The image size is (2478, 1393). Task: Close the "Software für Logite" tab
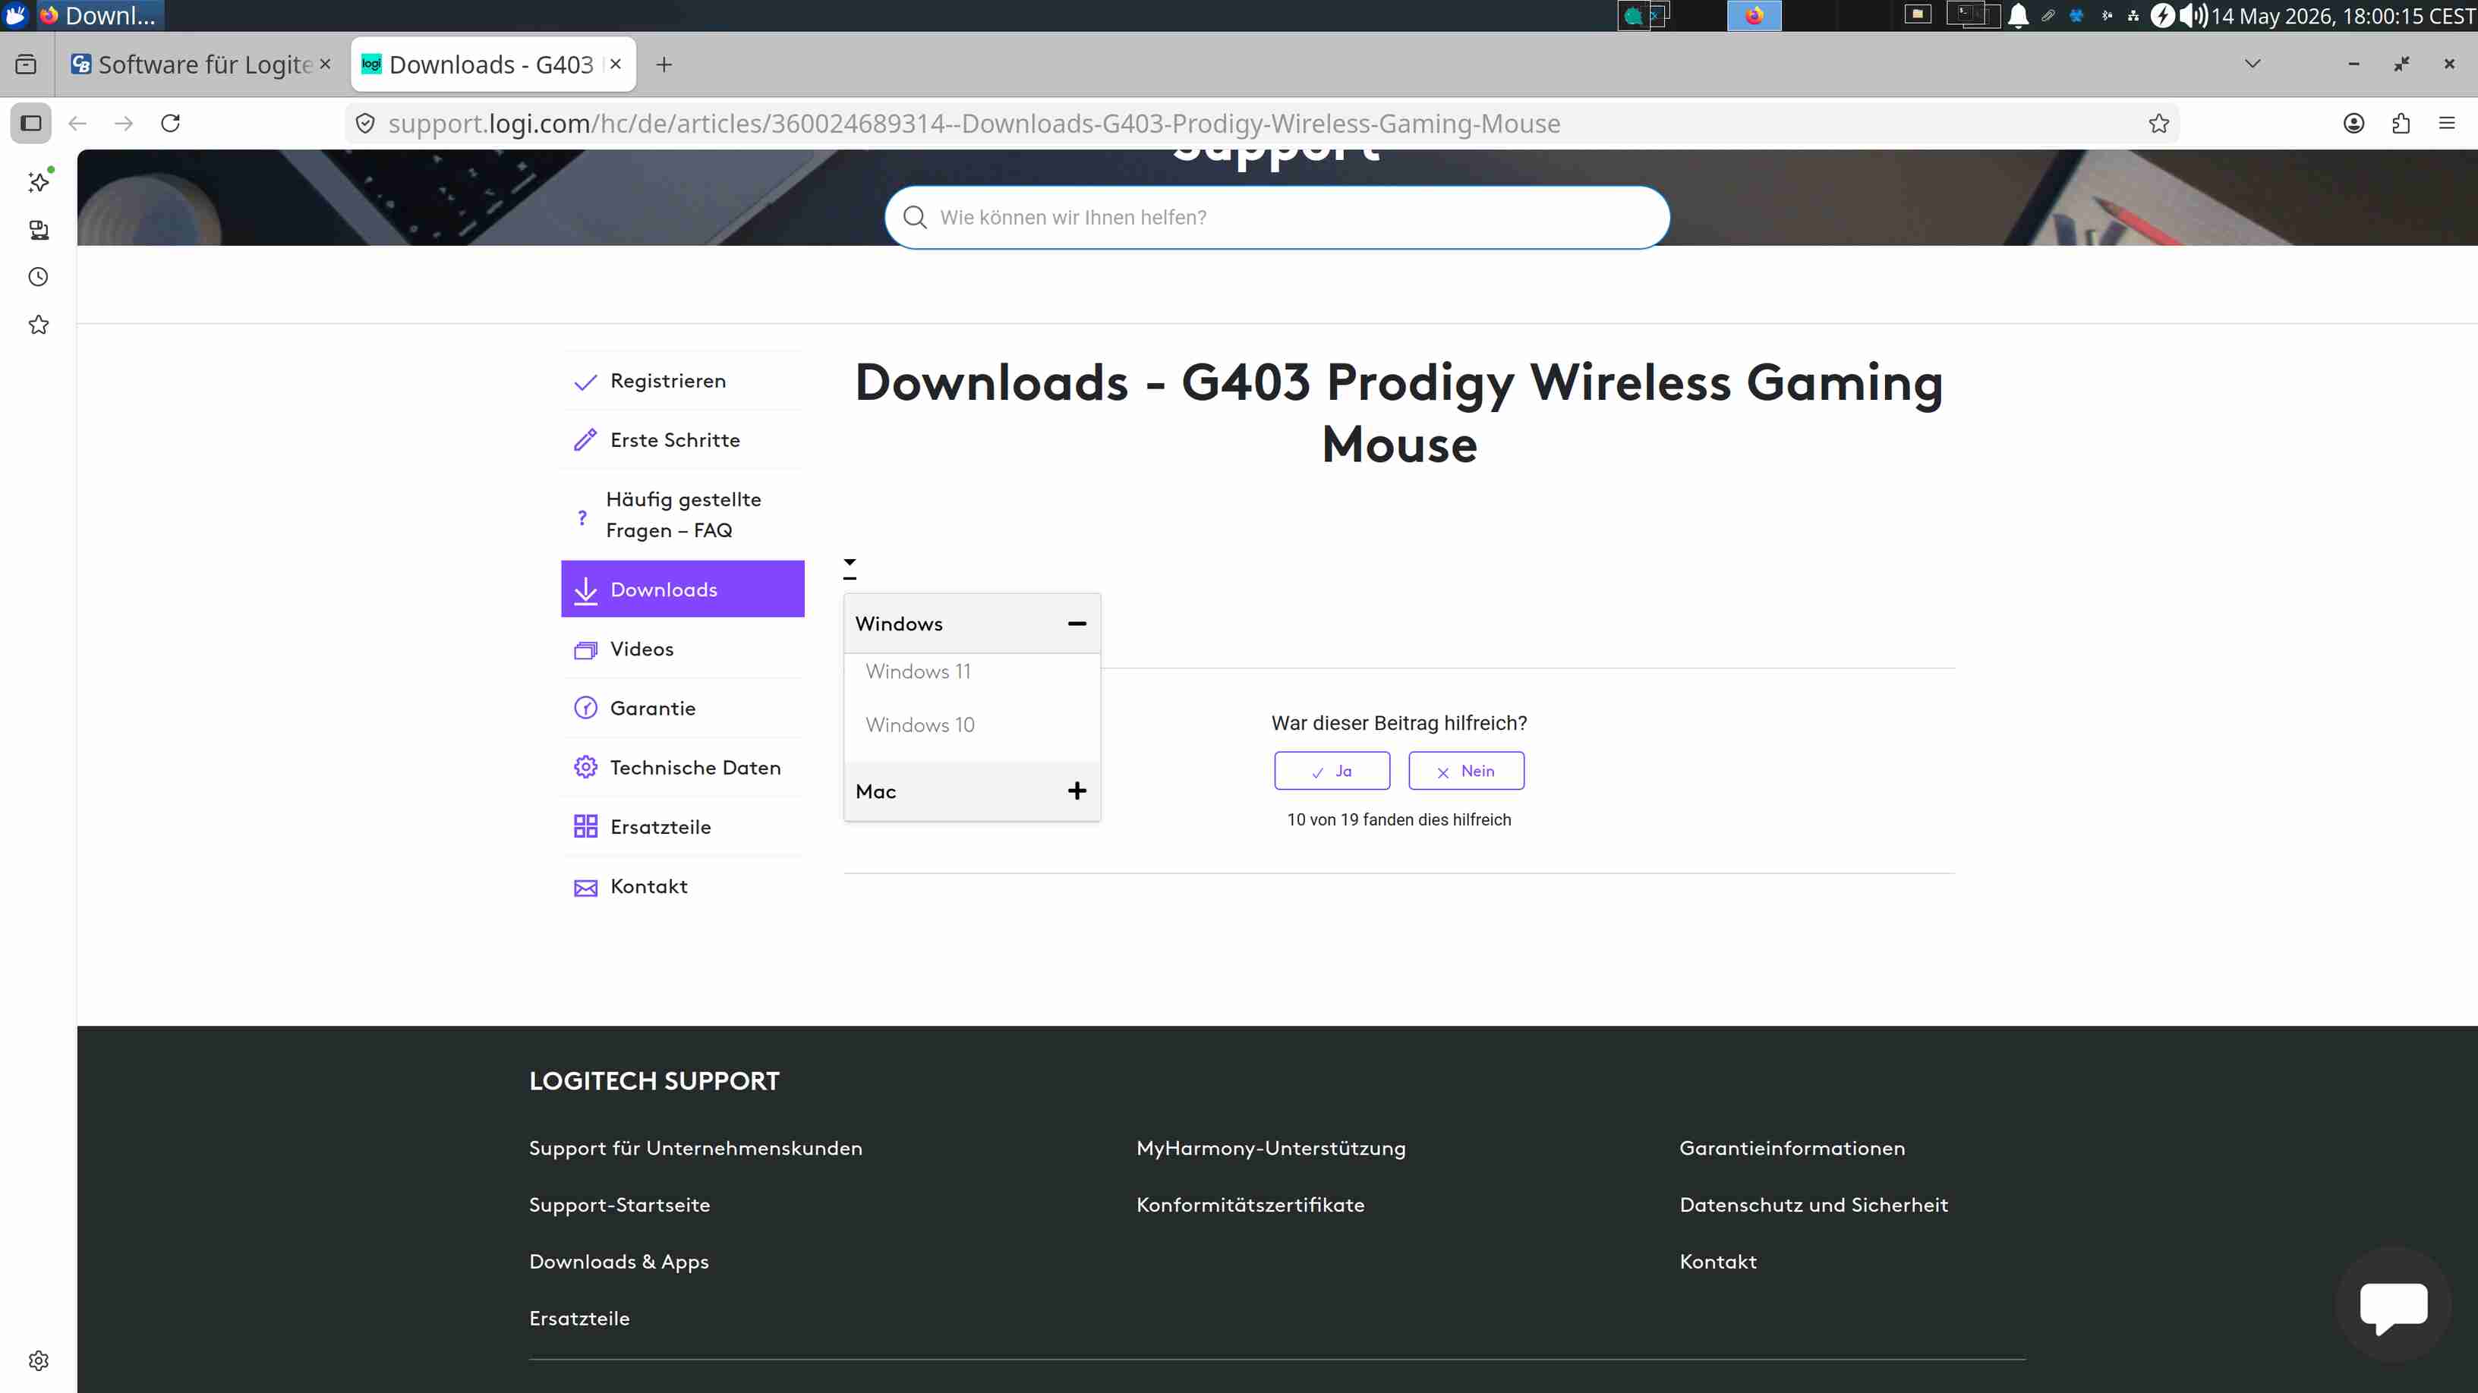[x=325, y=64]
